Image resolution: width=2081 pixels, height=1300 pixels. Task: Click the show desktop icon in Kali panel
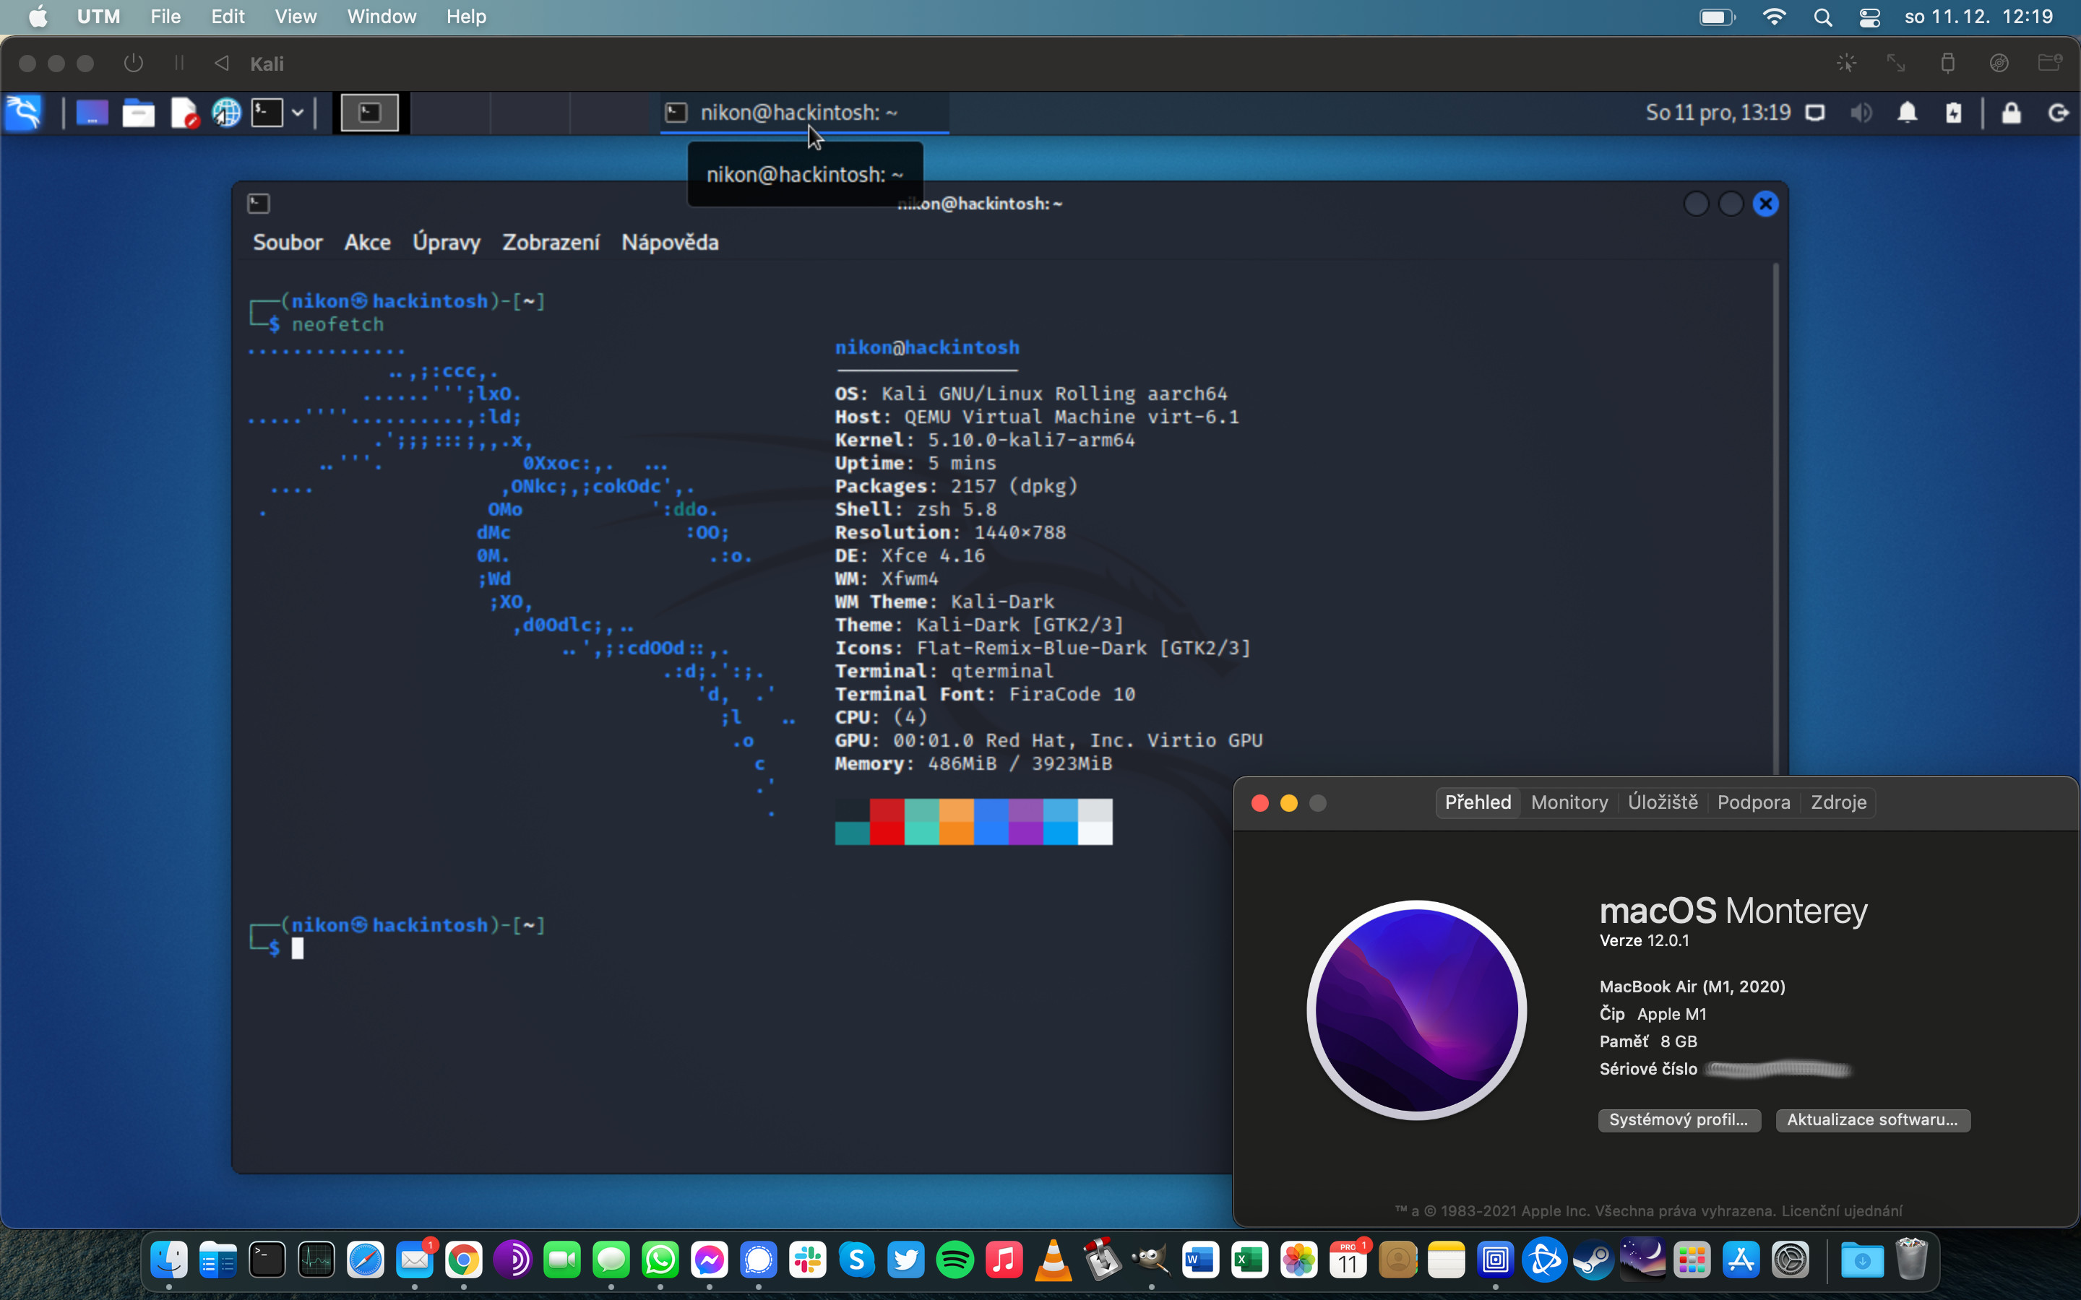point(92,113)
